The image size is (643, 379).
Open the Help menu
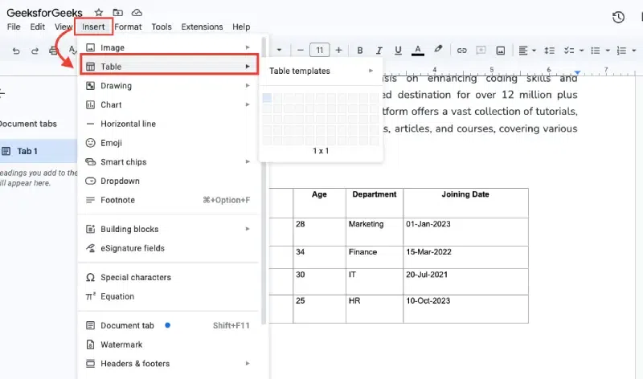tap(241, 26)
